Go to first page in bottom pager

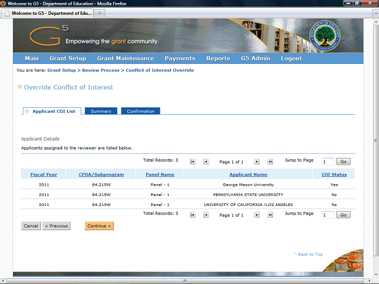192,215
